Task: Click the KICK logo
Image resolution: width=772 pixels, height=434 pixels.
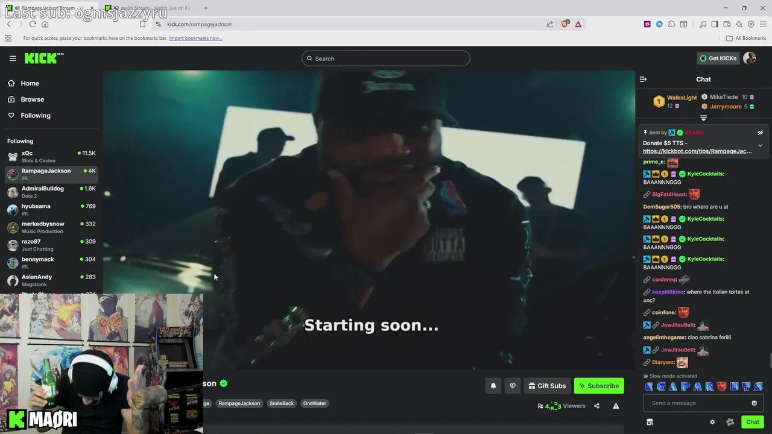Action: [43, 58]
